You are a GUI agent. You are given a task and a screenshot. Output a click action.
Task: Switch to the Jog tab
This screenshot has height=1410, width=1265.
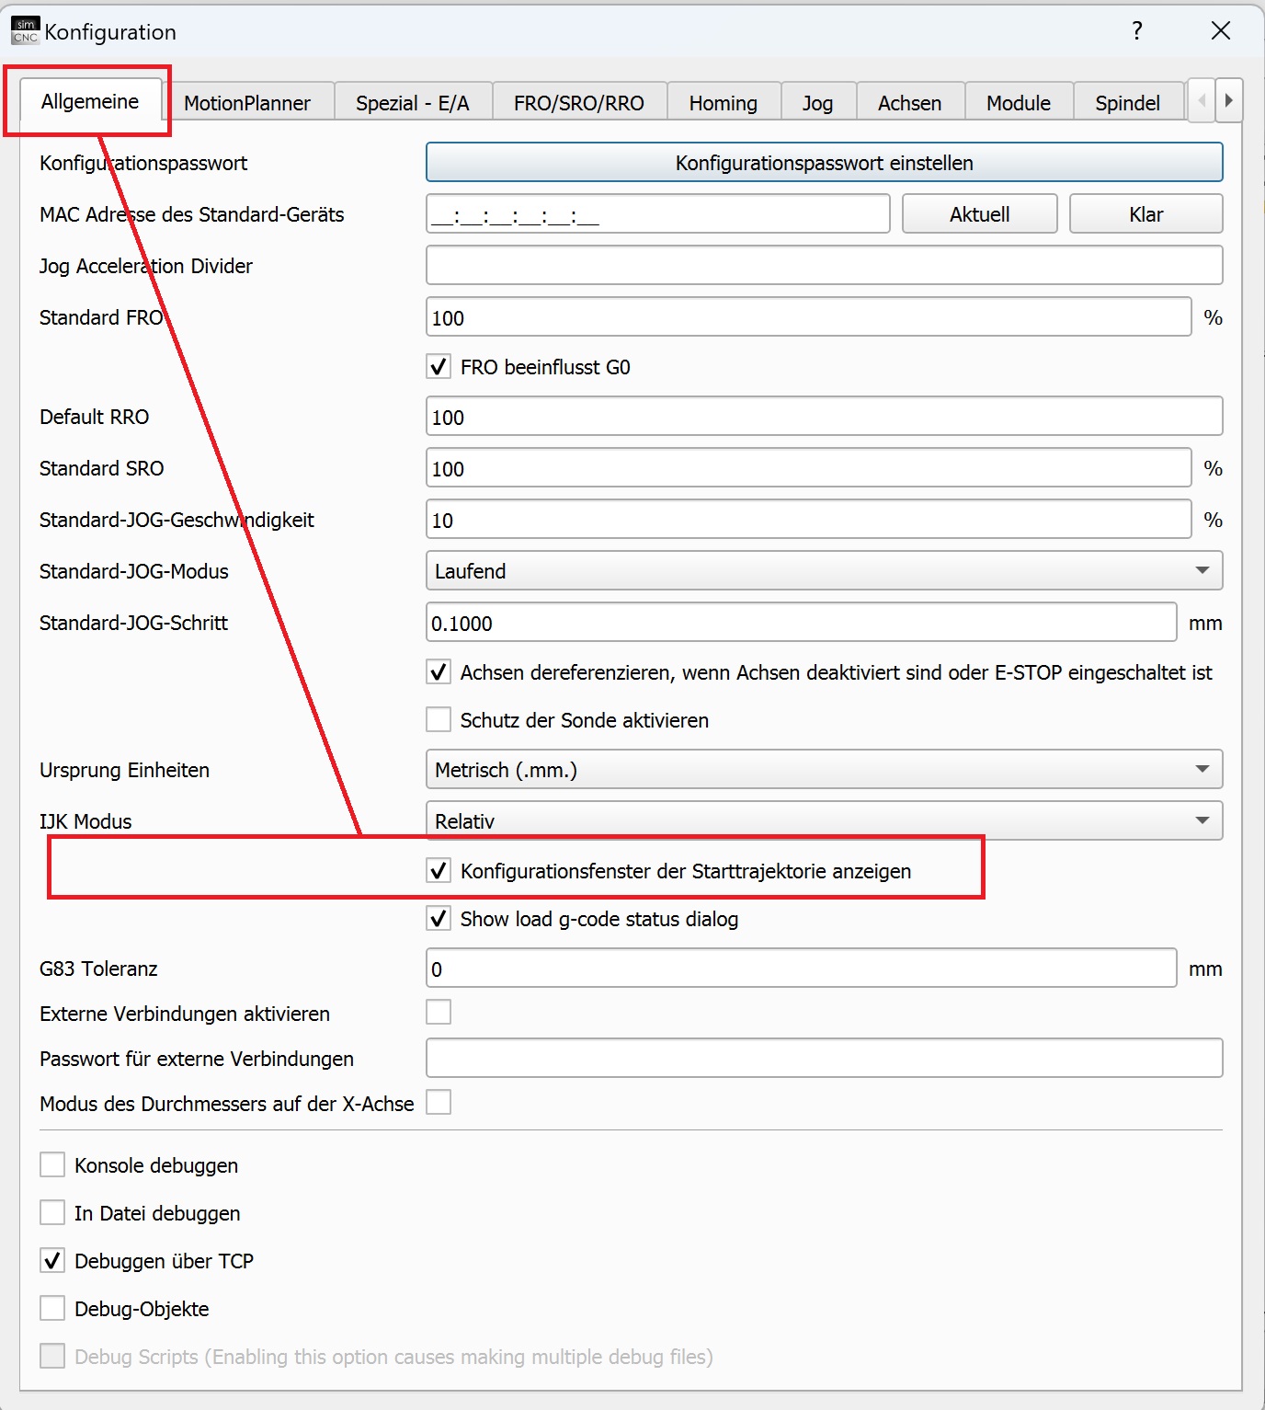click(x=818, y=103)
